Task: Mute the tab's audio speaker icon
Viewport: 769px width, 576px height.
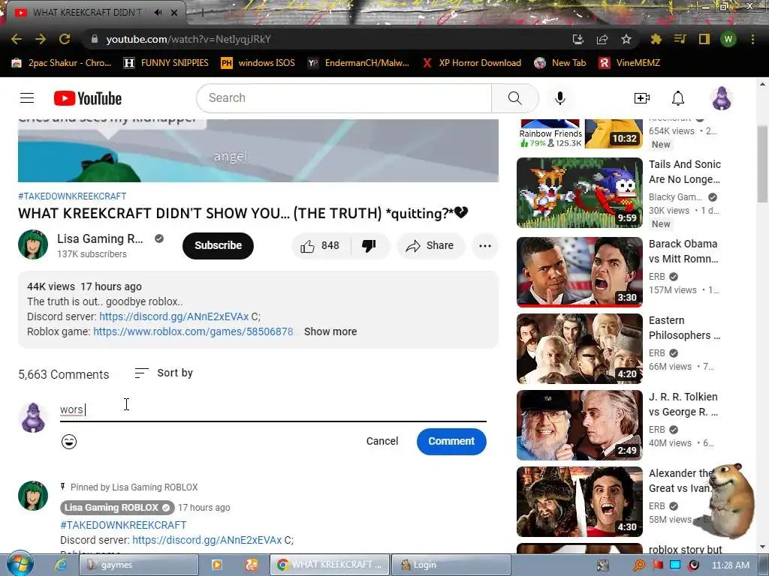Action: (158, 13)
